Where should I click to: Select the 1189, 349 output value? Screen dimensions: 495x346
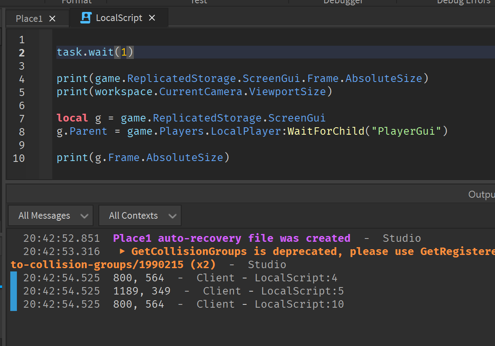[142, 291]
